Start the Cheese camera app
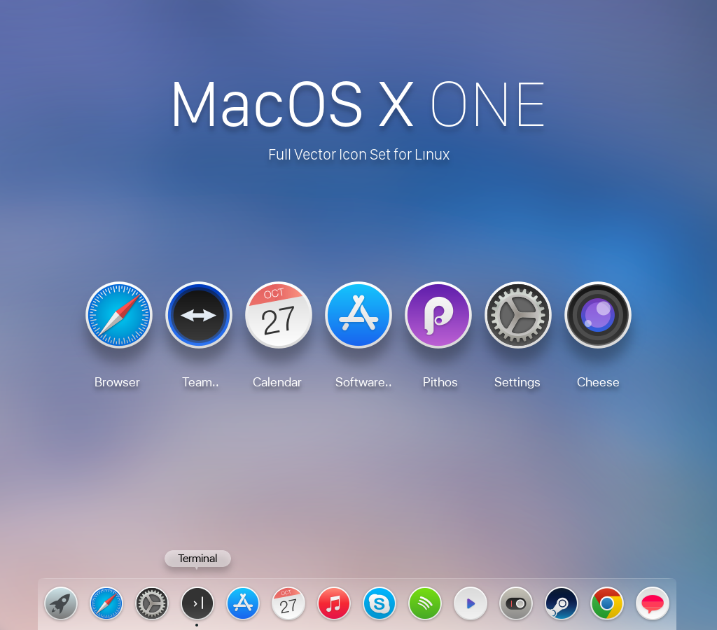This screenshot has width=717, height=630. pos(597,315)
